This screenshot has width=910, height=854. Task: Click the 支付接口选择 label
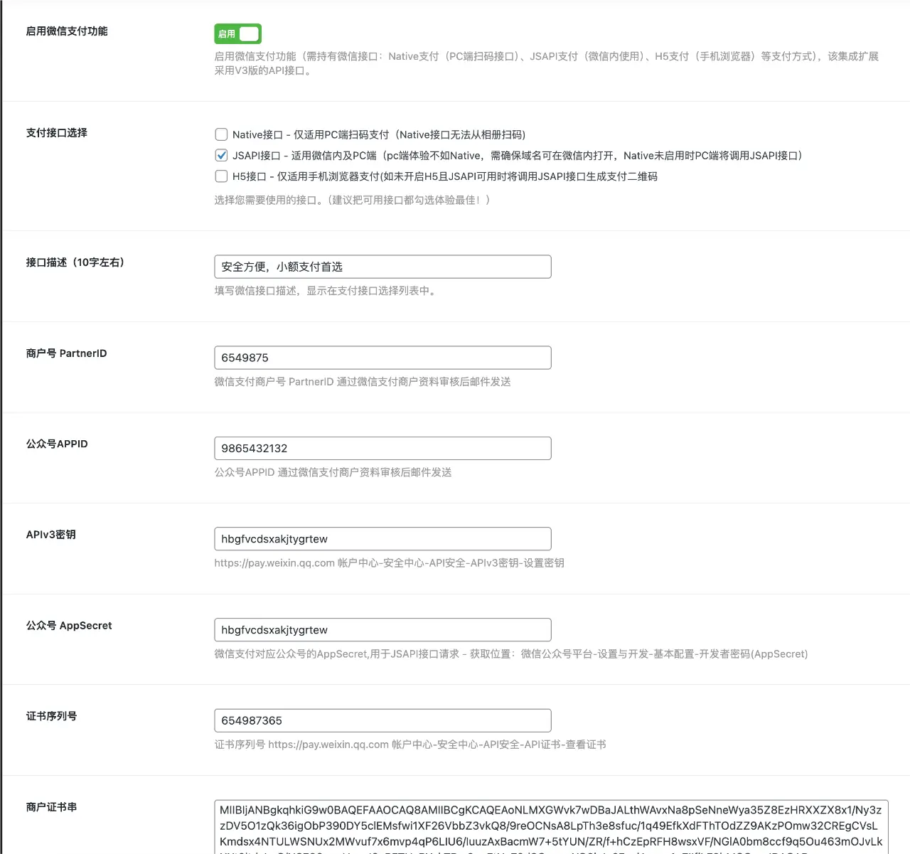57,133
